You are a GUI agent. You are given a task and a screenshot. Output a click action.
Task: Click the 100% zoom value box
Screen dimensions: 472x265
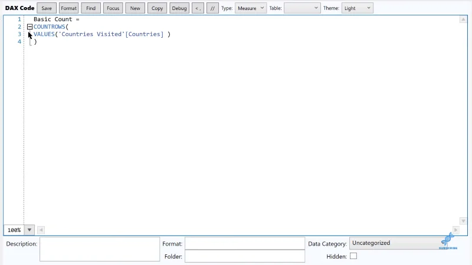point(14,230)
